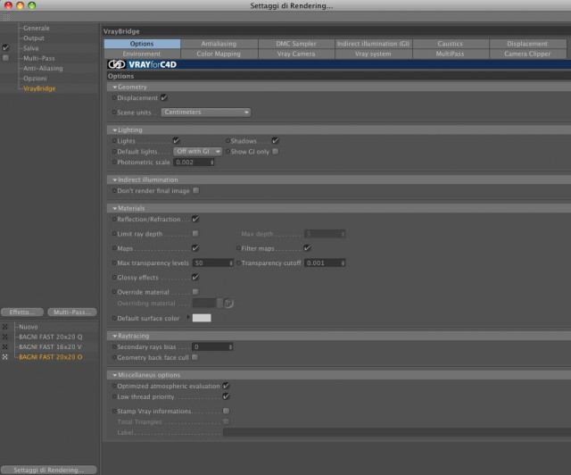This screenshot has width=571, height=475.
Task: Select VrayBridge in the settings tree
Action: point(39,88)
